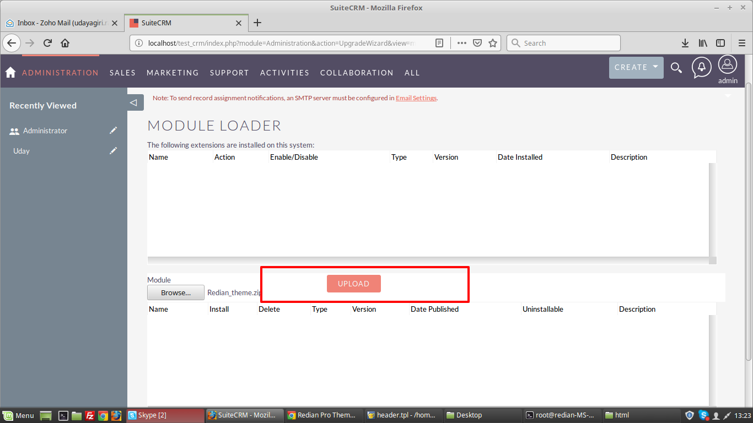753x423 pixels.
Task: Click the installed extensions horizontal scrollbar
Action: (428, 260)
